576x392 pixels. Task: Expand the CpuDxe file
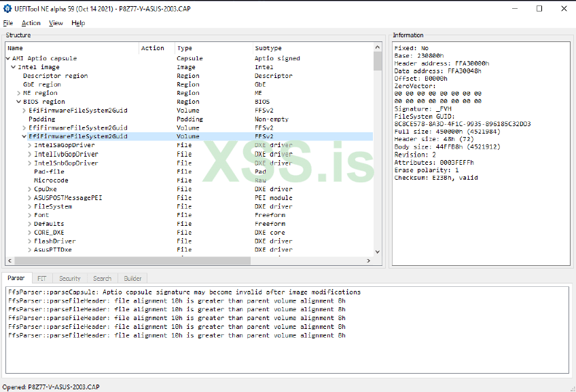pyautogui.click(x=30, y=189)
